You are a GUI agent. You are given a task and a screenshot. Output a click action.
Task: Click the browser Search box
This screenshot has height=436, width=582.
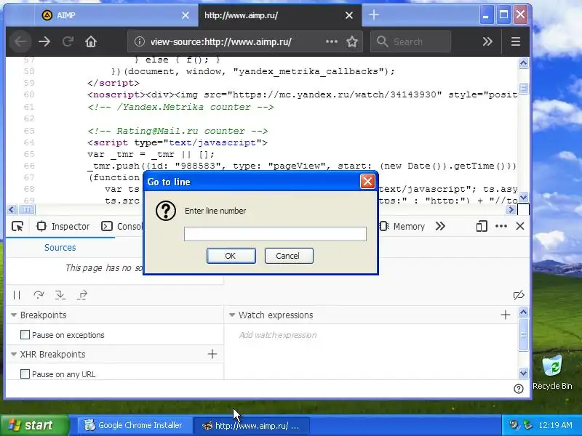pyautogui.click(x=410, y=41)
